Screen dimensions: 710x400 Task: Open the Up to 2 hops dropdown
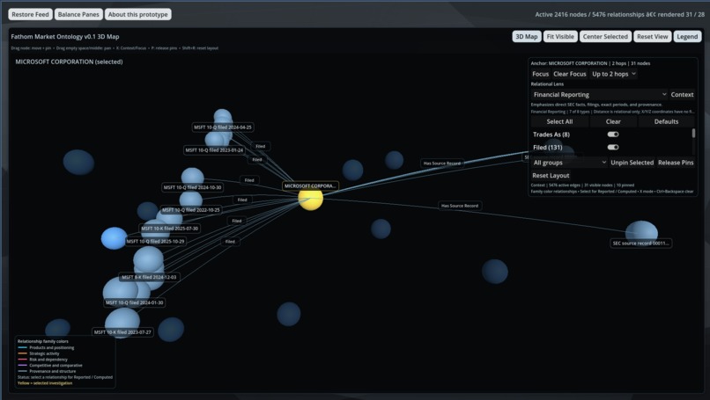click(x=614, y=74)
